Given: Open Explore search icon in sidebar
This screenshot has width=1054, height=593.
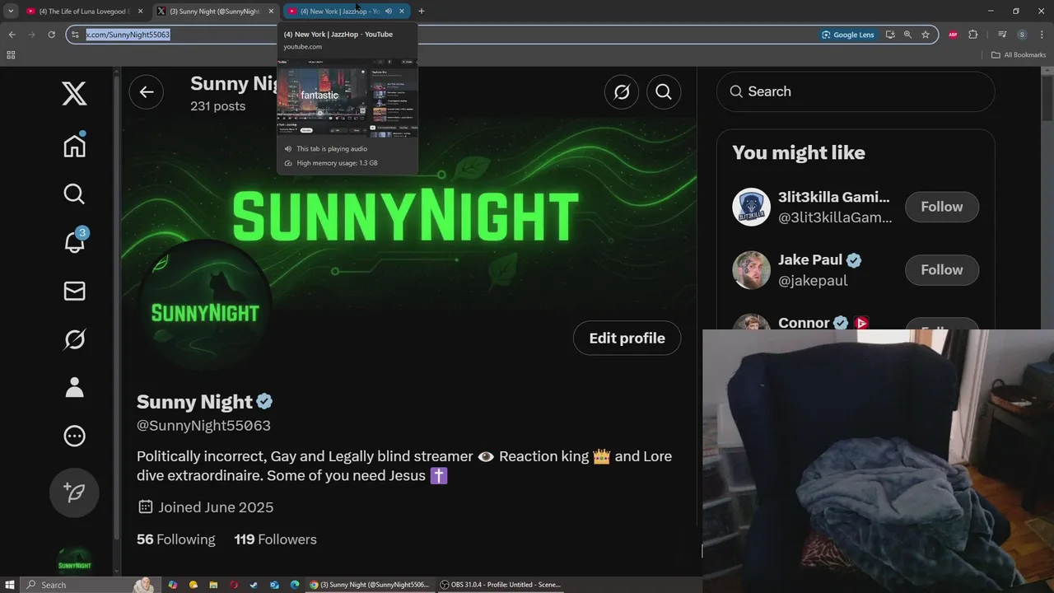Looking at the screenshot, I should point(74,194).
